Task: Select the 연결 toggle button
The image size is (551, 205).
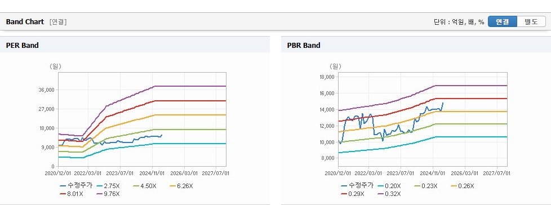Action: pyautogui.click(x=503, y=22)
